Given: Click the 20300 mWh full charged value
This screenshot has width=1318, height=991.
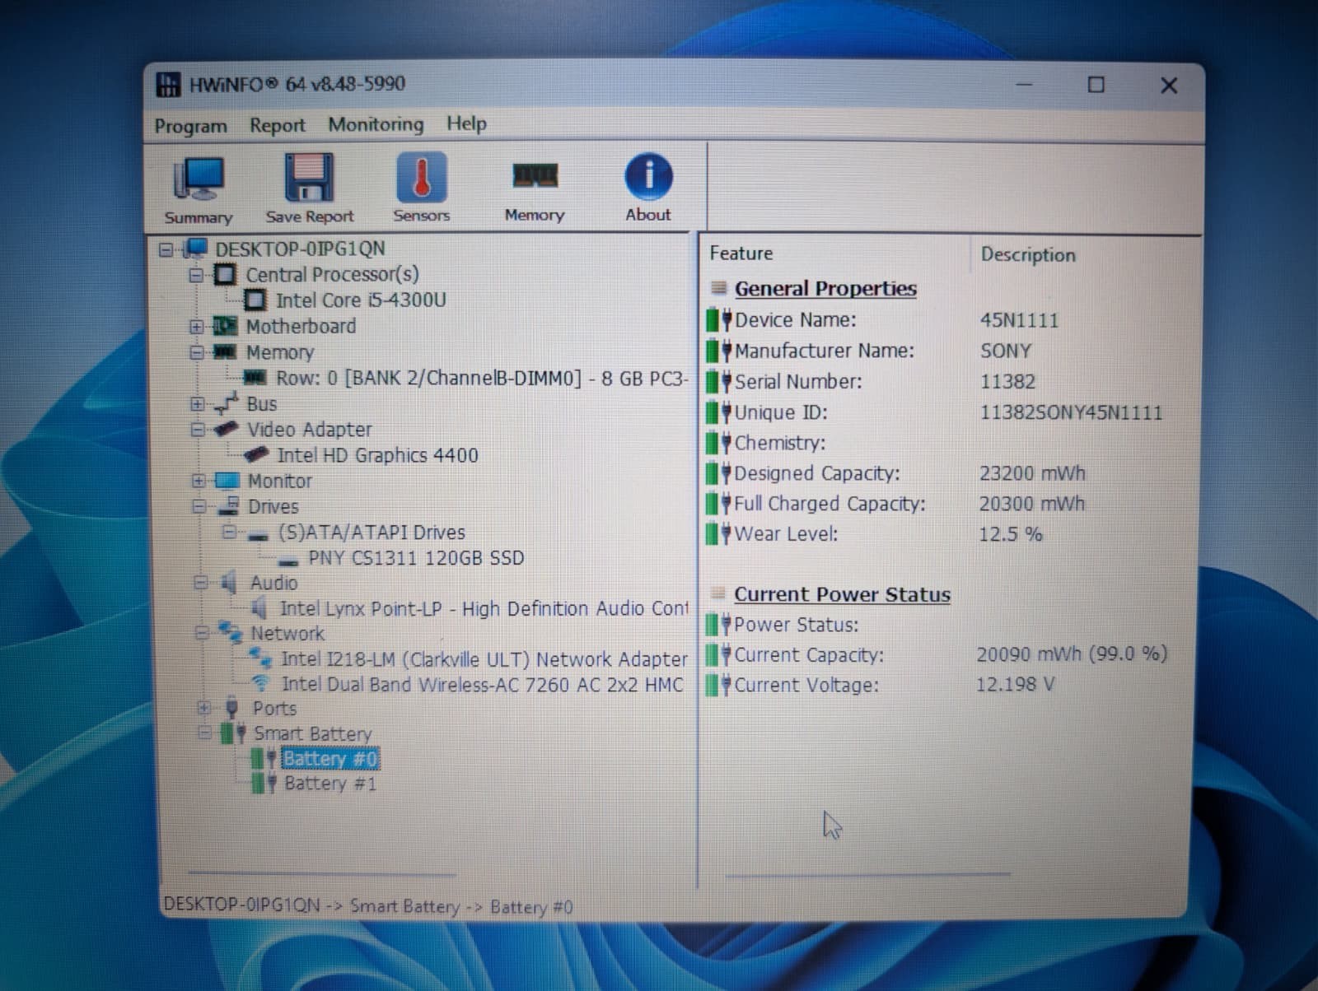Looking at the screenshot, I should pyautogui.click(x=1031, y=504).
